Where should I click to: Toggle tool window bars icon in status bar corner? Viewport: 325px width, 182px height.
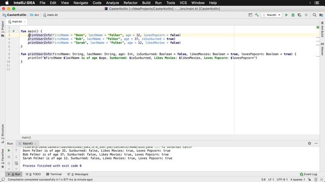click(3, 179)
